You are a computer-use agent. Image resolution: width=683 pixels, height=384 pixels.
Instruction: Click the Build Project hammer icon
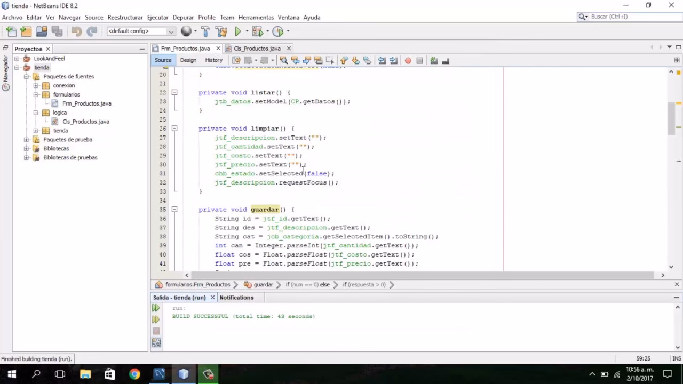click(x=205, y=31)
